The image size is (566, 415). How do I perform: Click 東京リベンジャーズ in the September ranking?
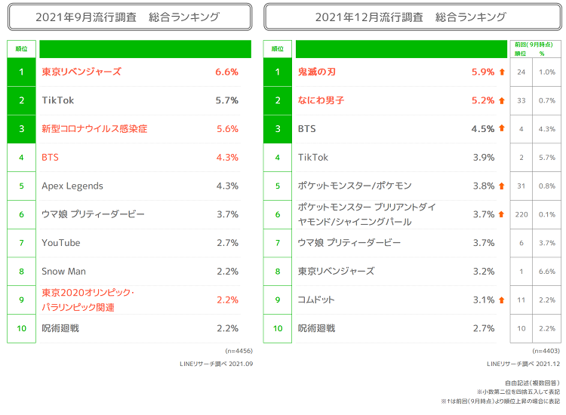point(82,72)
